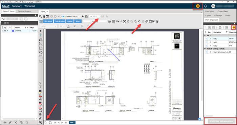Viewport: 237px width, 125px height.
Task: Choose the triangle pitch tool
Action: point(41,44)
